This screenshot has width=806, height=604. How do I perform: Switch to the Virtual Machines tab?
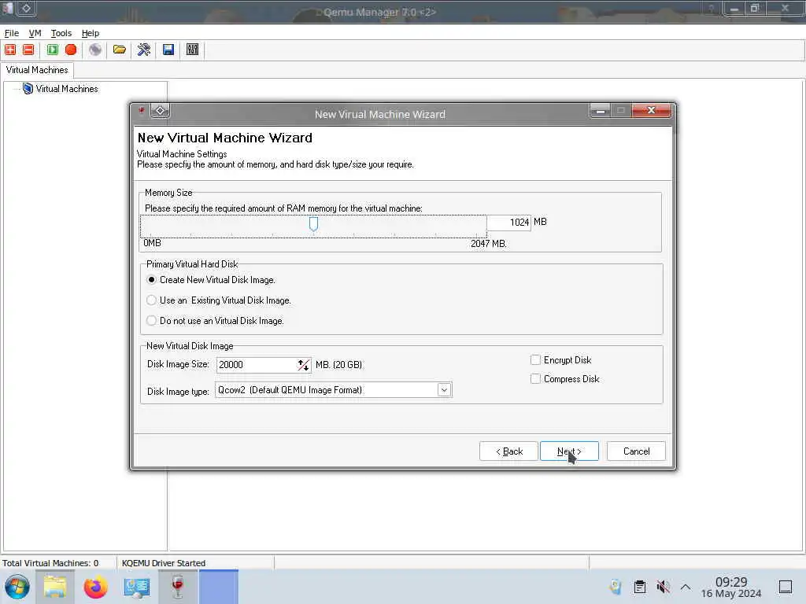point(37,70)
